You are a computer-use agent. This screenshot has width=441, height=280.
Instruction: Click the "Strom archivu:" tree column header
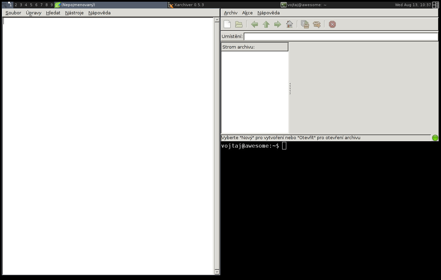255,47
